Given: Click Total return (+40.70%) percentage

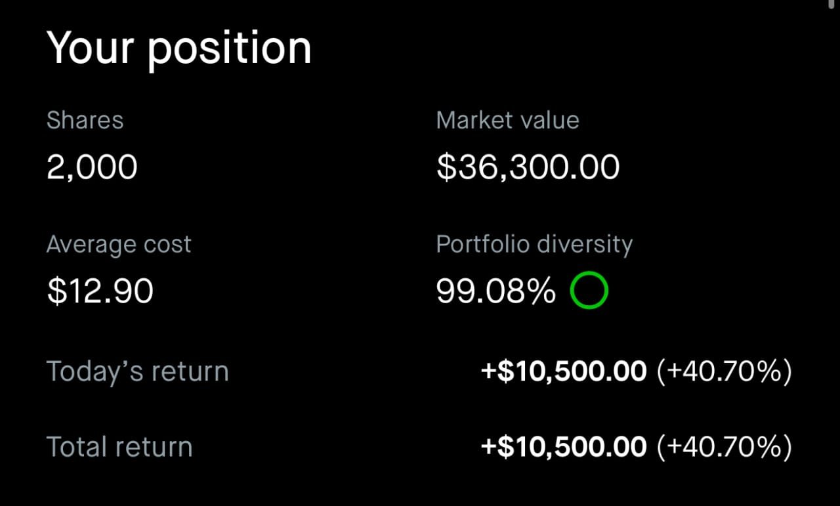Looking at the screenshot, I should coord(724,447).
